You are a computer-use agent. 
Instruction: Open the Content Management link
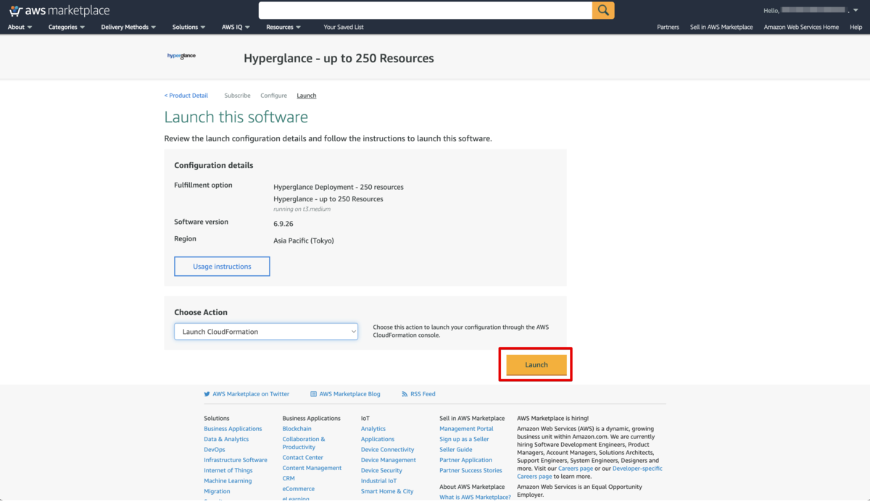[312, 468]
